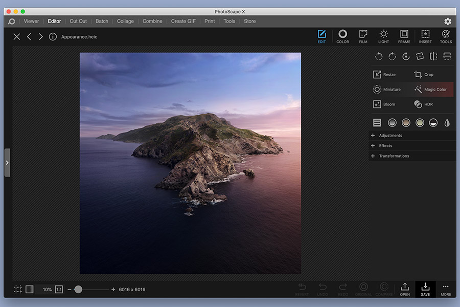Open the FILM effects icon
460x307 pixels.
(363, 36)
